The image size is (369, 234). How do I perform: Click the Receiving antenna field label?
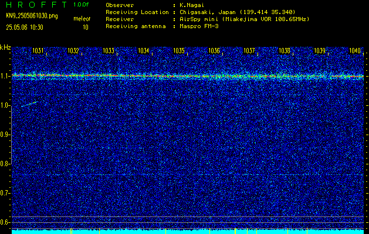coord(136,26)
